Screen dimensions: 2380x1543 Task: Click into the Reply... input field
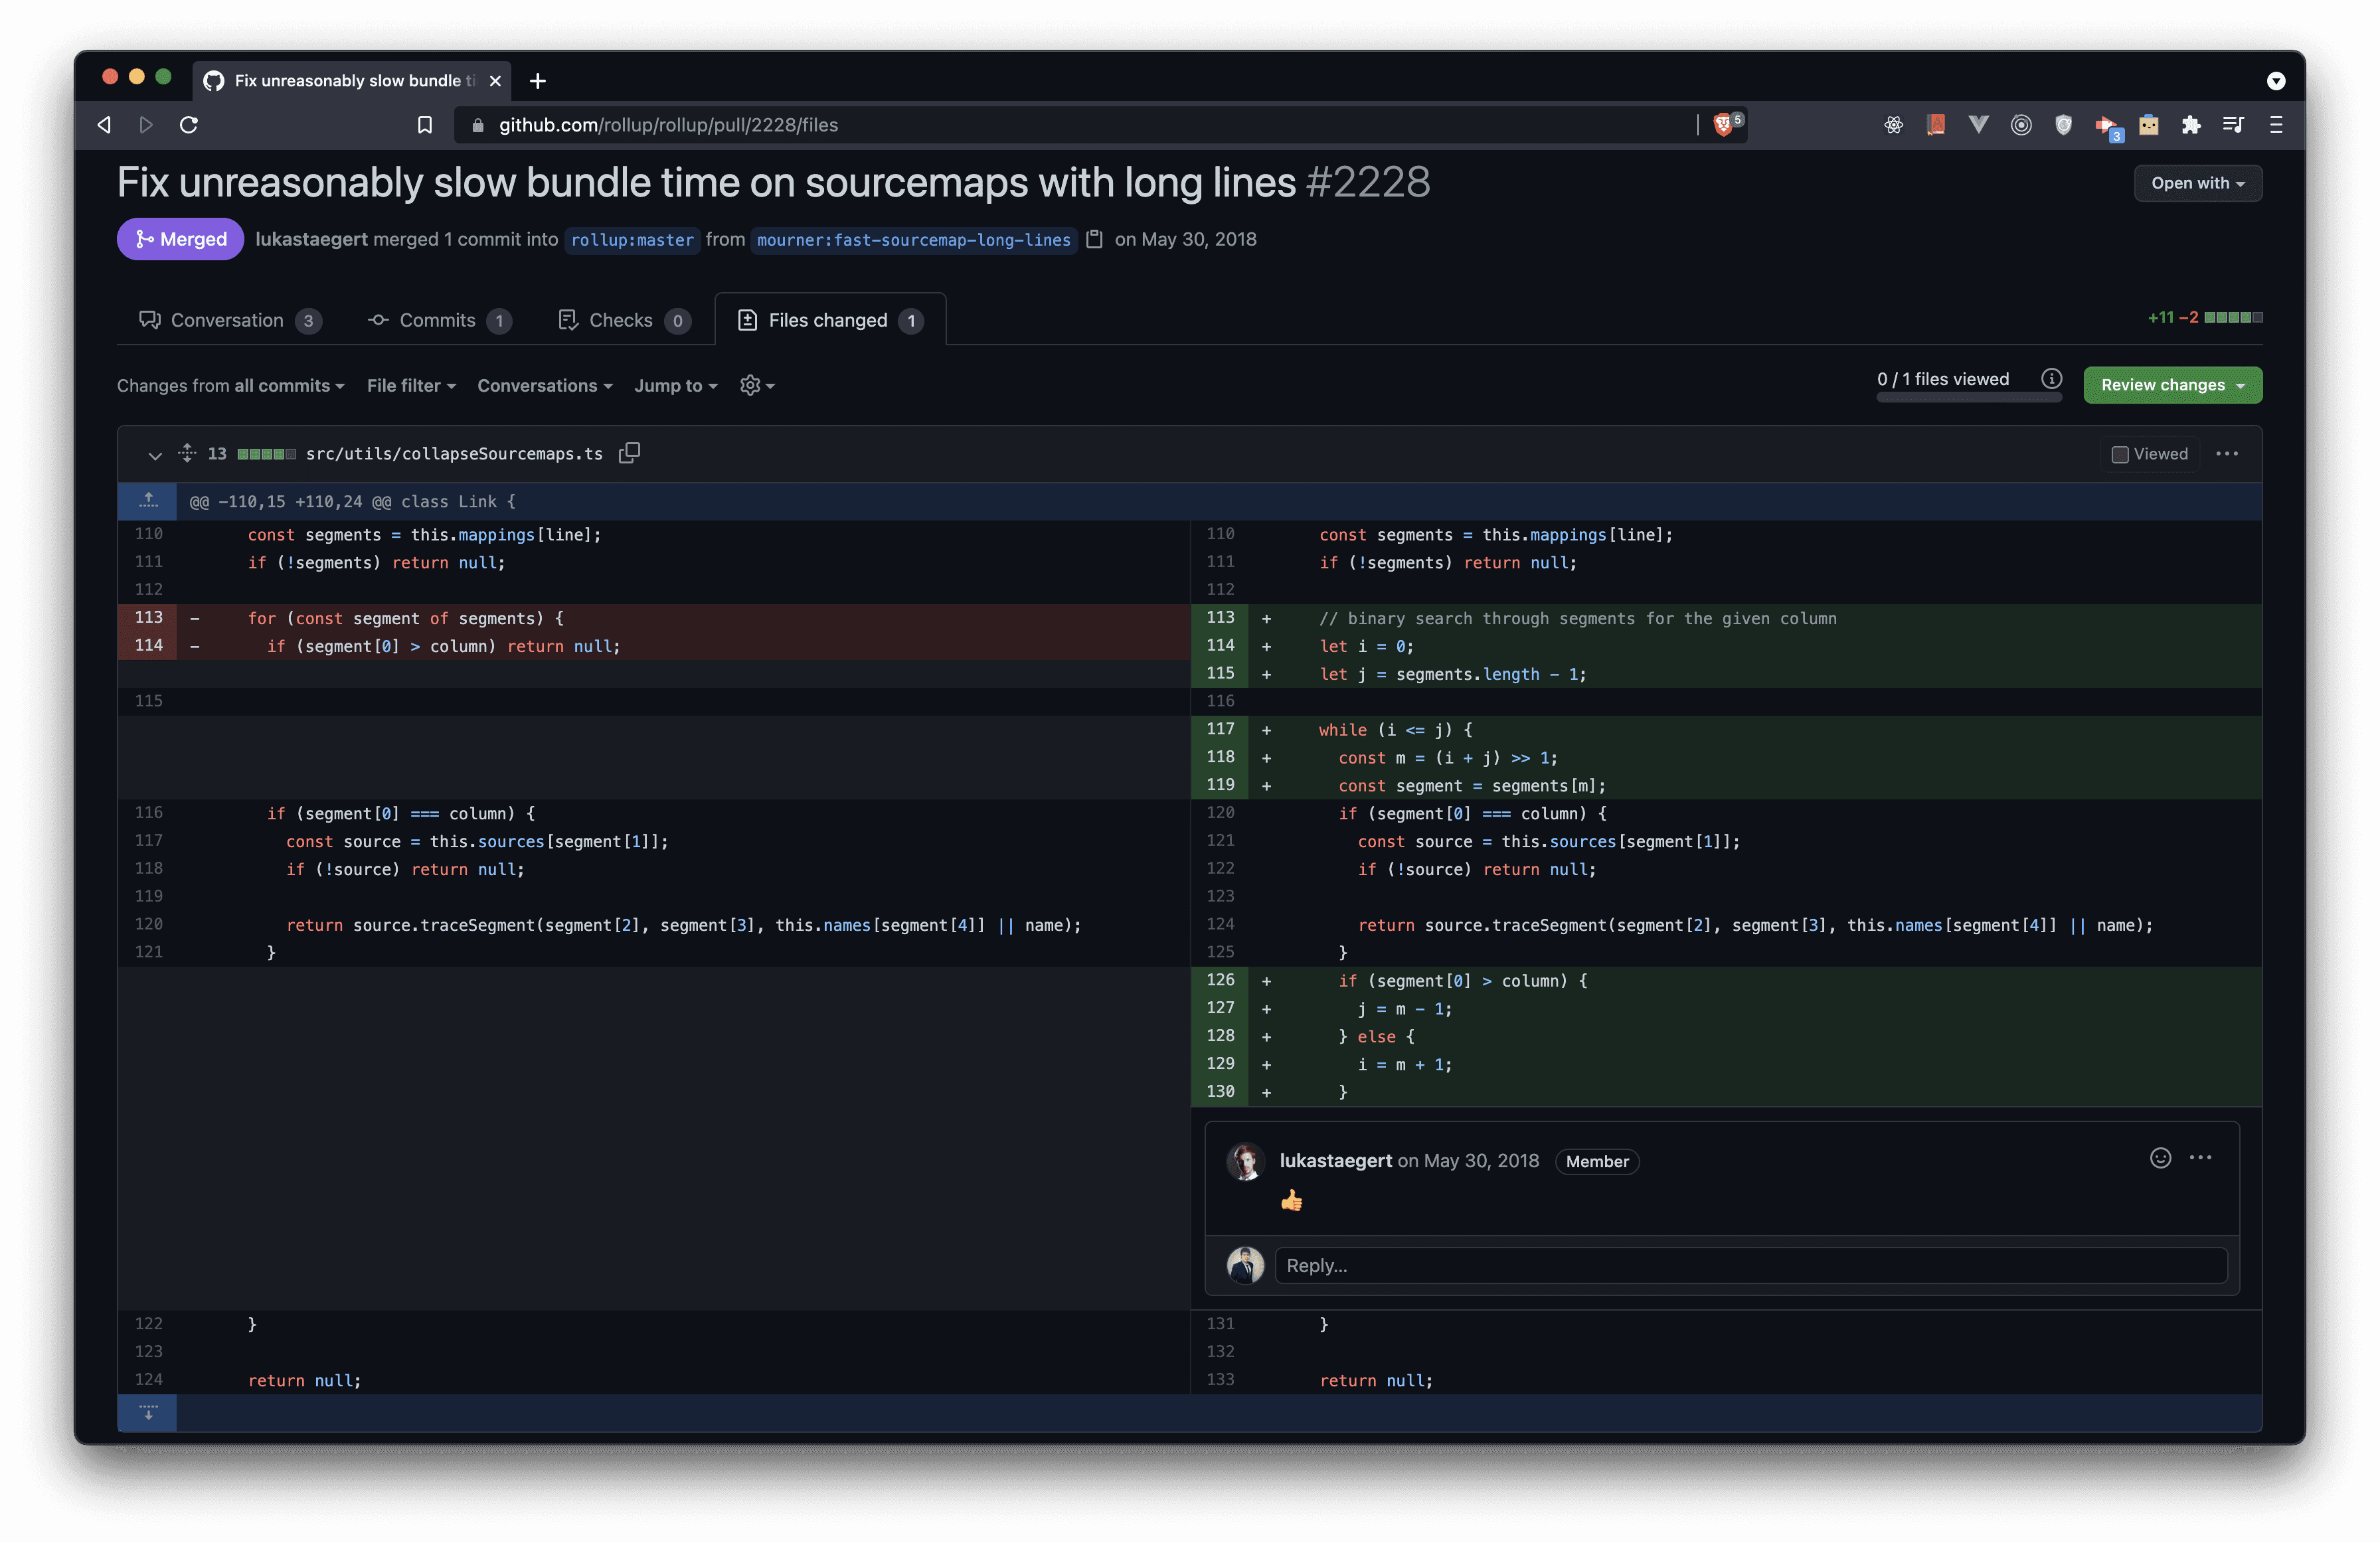pos(1750,1265)
